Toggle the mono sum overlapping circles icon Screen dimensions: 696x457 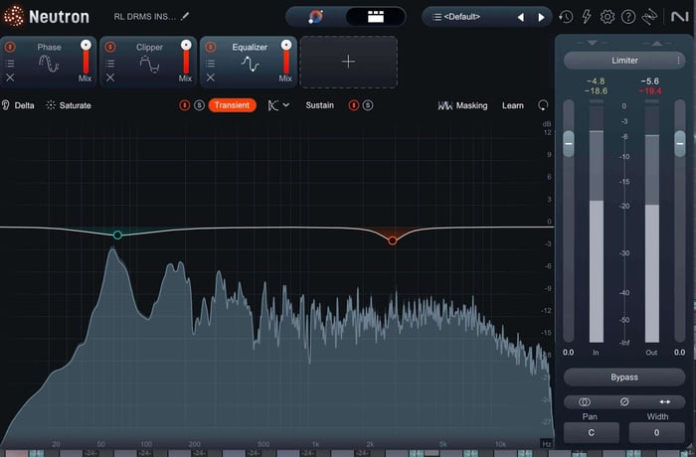click(x=585, y=402)
